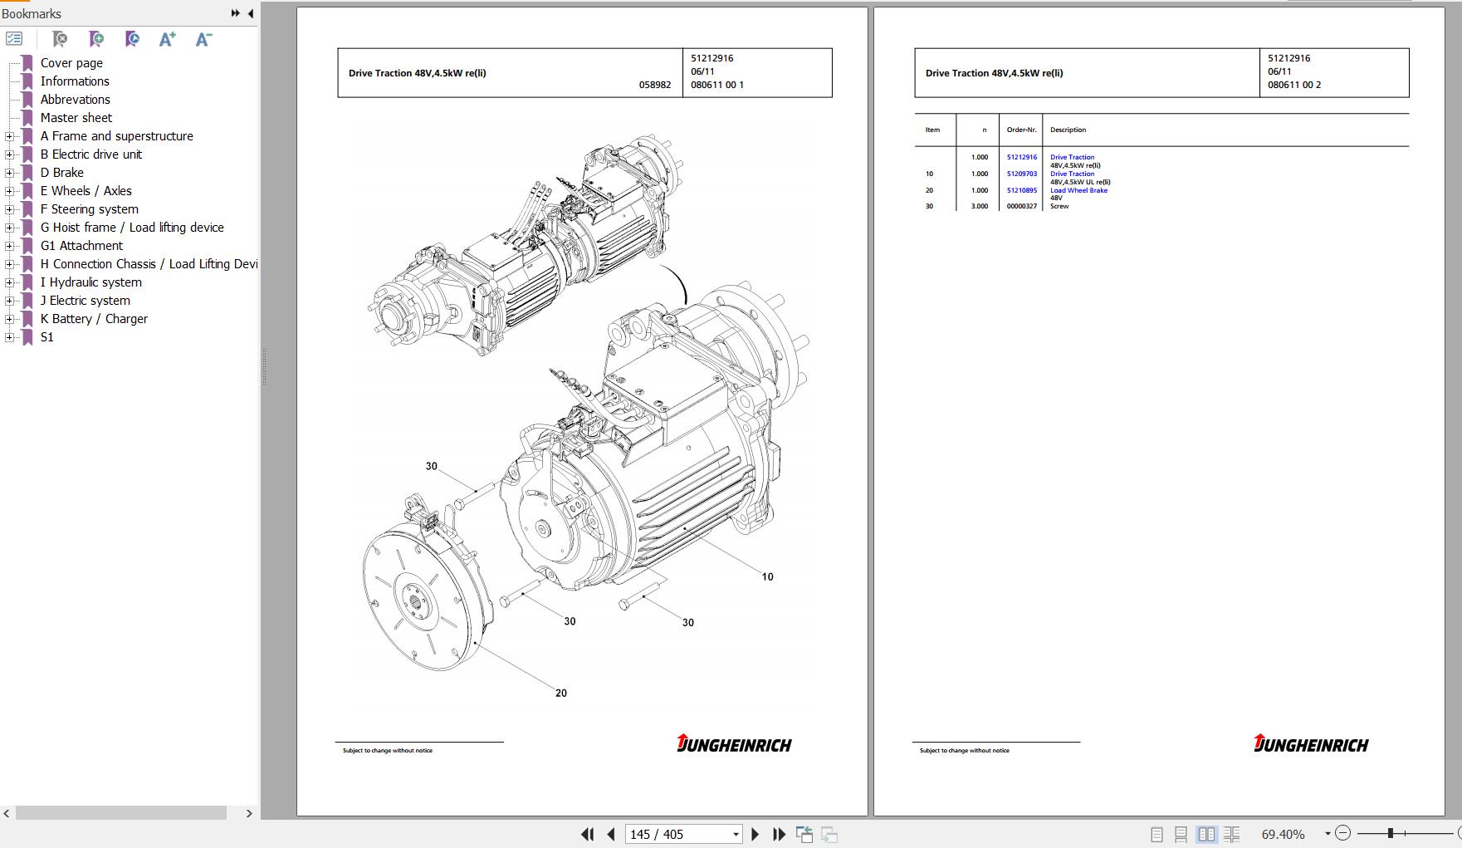Increase bookmark text size with A+ icon
Viewport: 1462px width, 848px height.
click(x=168, y=39)
